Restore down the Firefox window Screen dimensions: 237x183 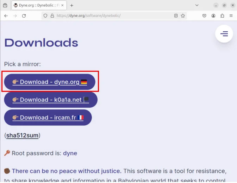[224, 5]
